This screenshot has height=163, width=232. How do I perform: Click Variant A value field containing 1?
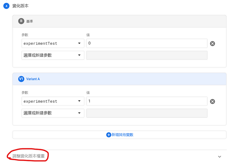tap(147, 101)
